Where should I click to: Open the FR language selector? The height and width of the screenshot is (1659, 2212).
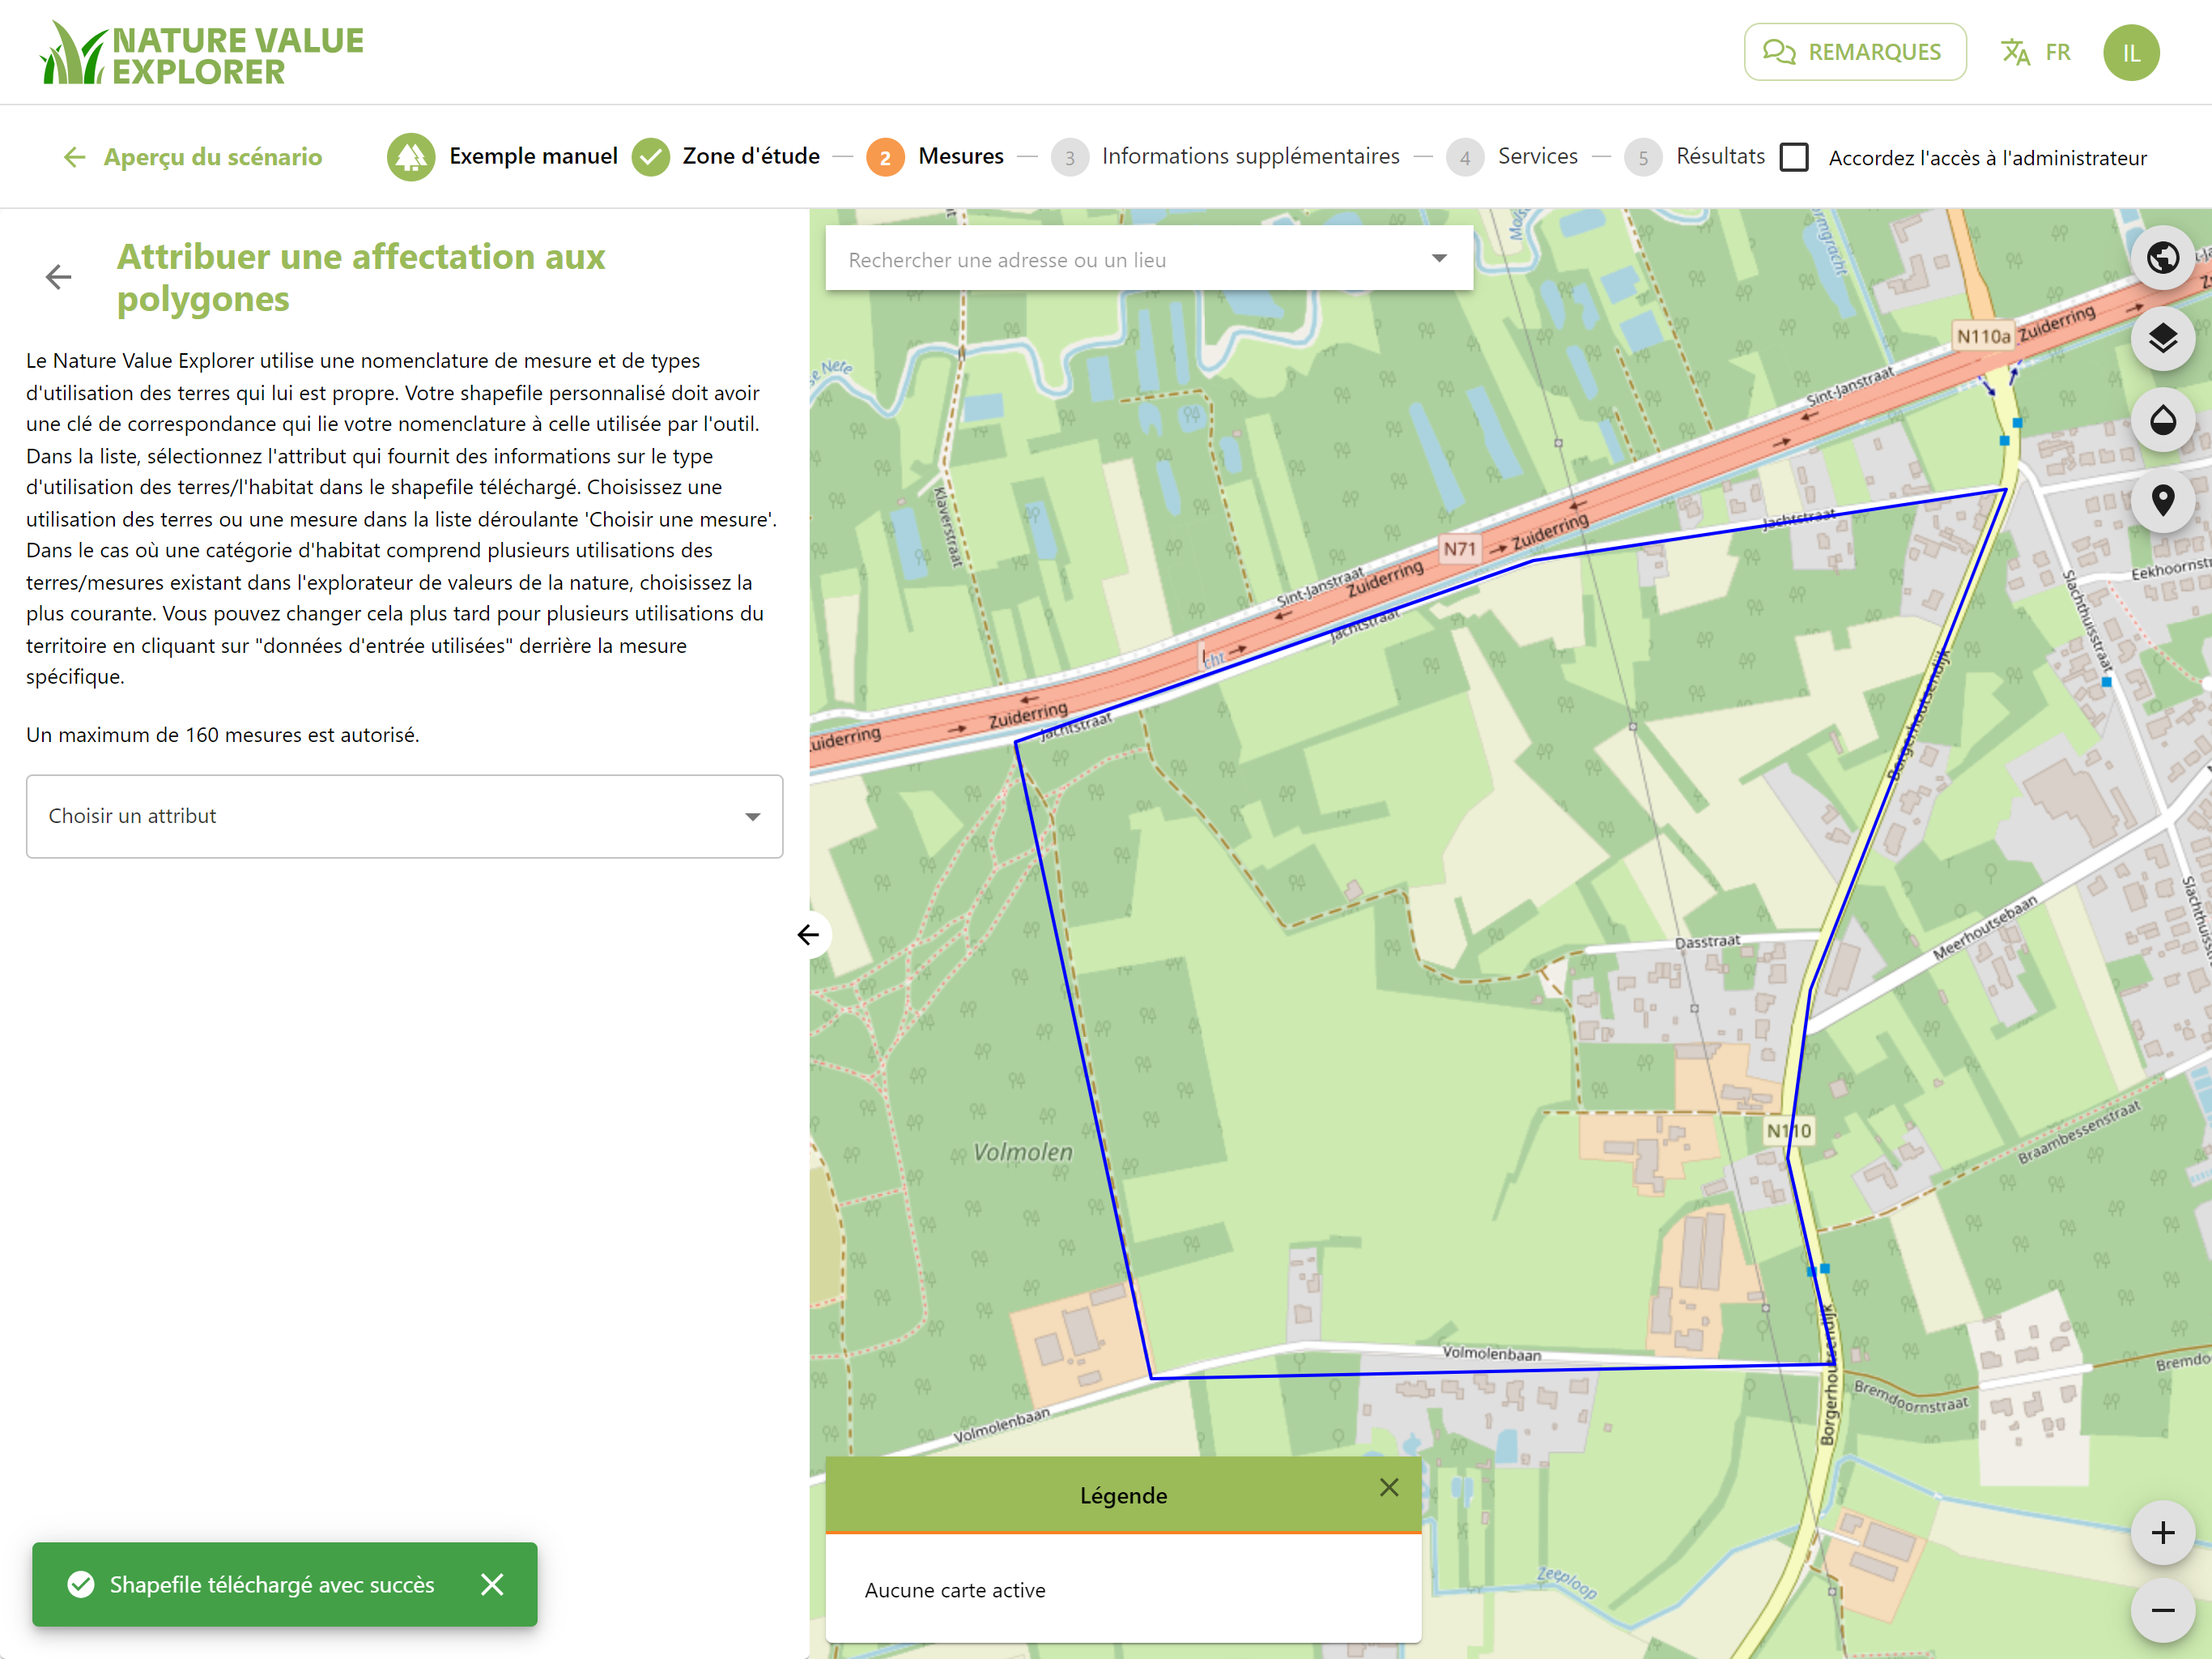2036,52
